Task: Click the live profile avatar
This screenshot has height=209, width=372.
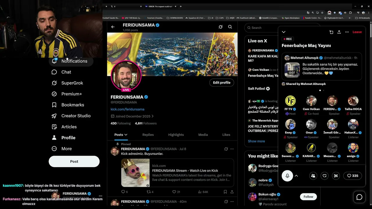Action: [x=126, y=75]
